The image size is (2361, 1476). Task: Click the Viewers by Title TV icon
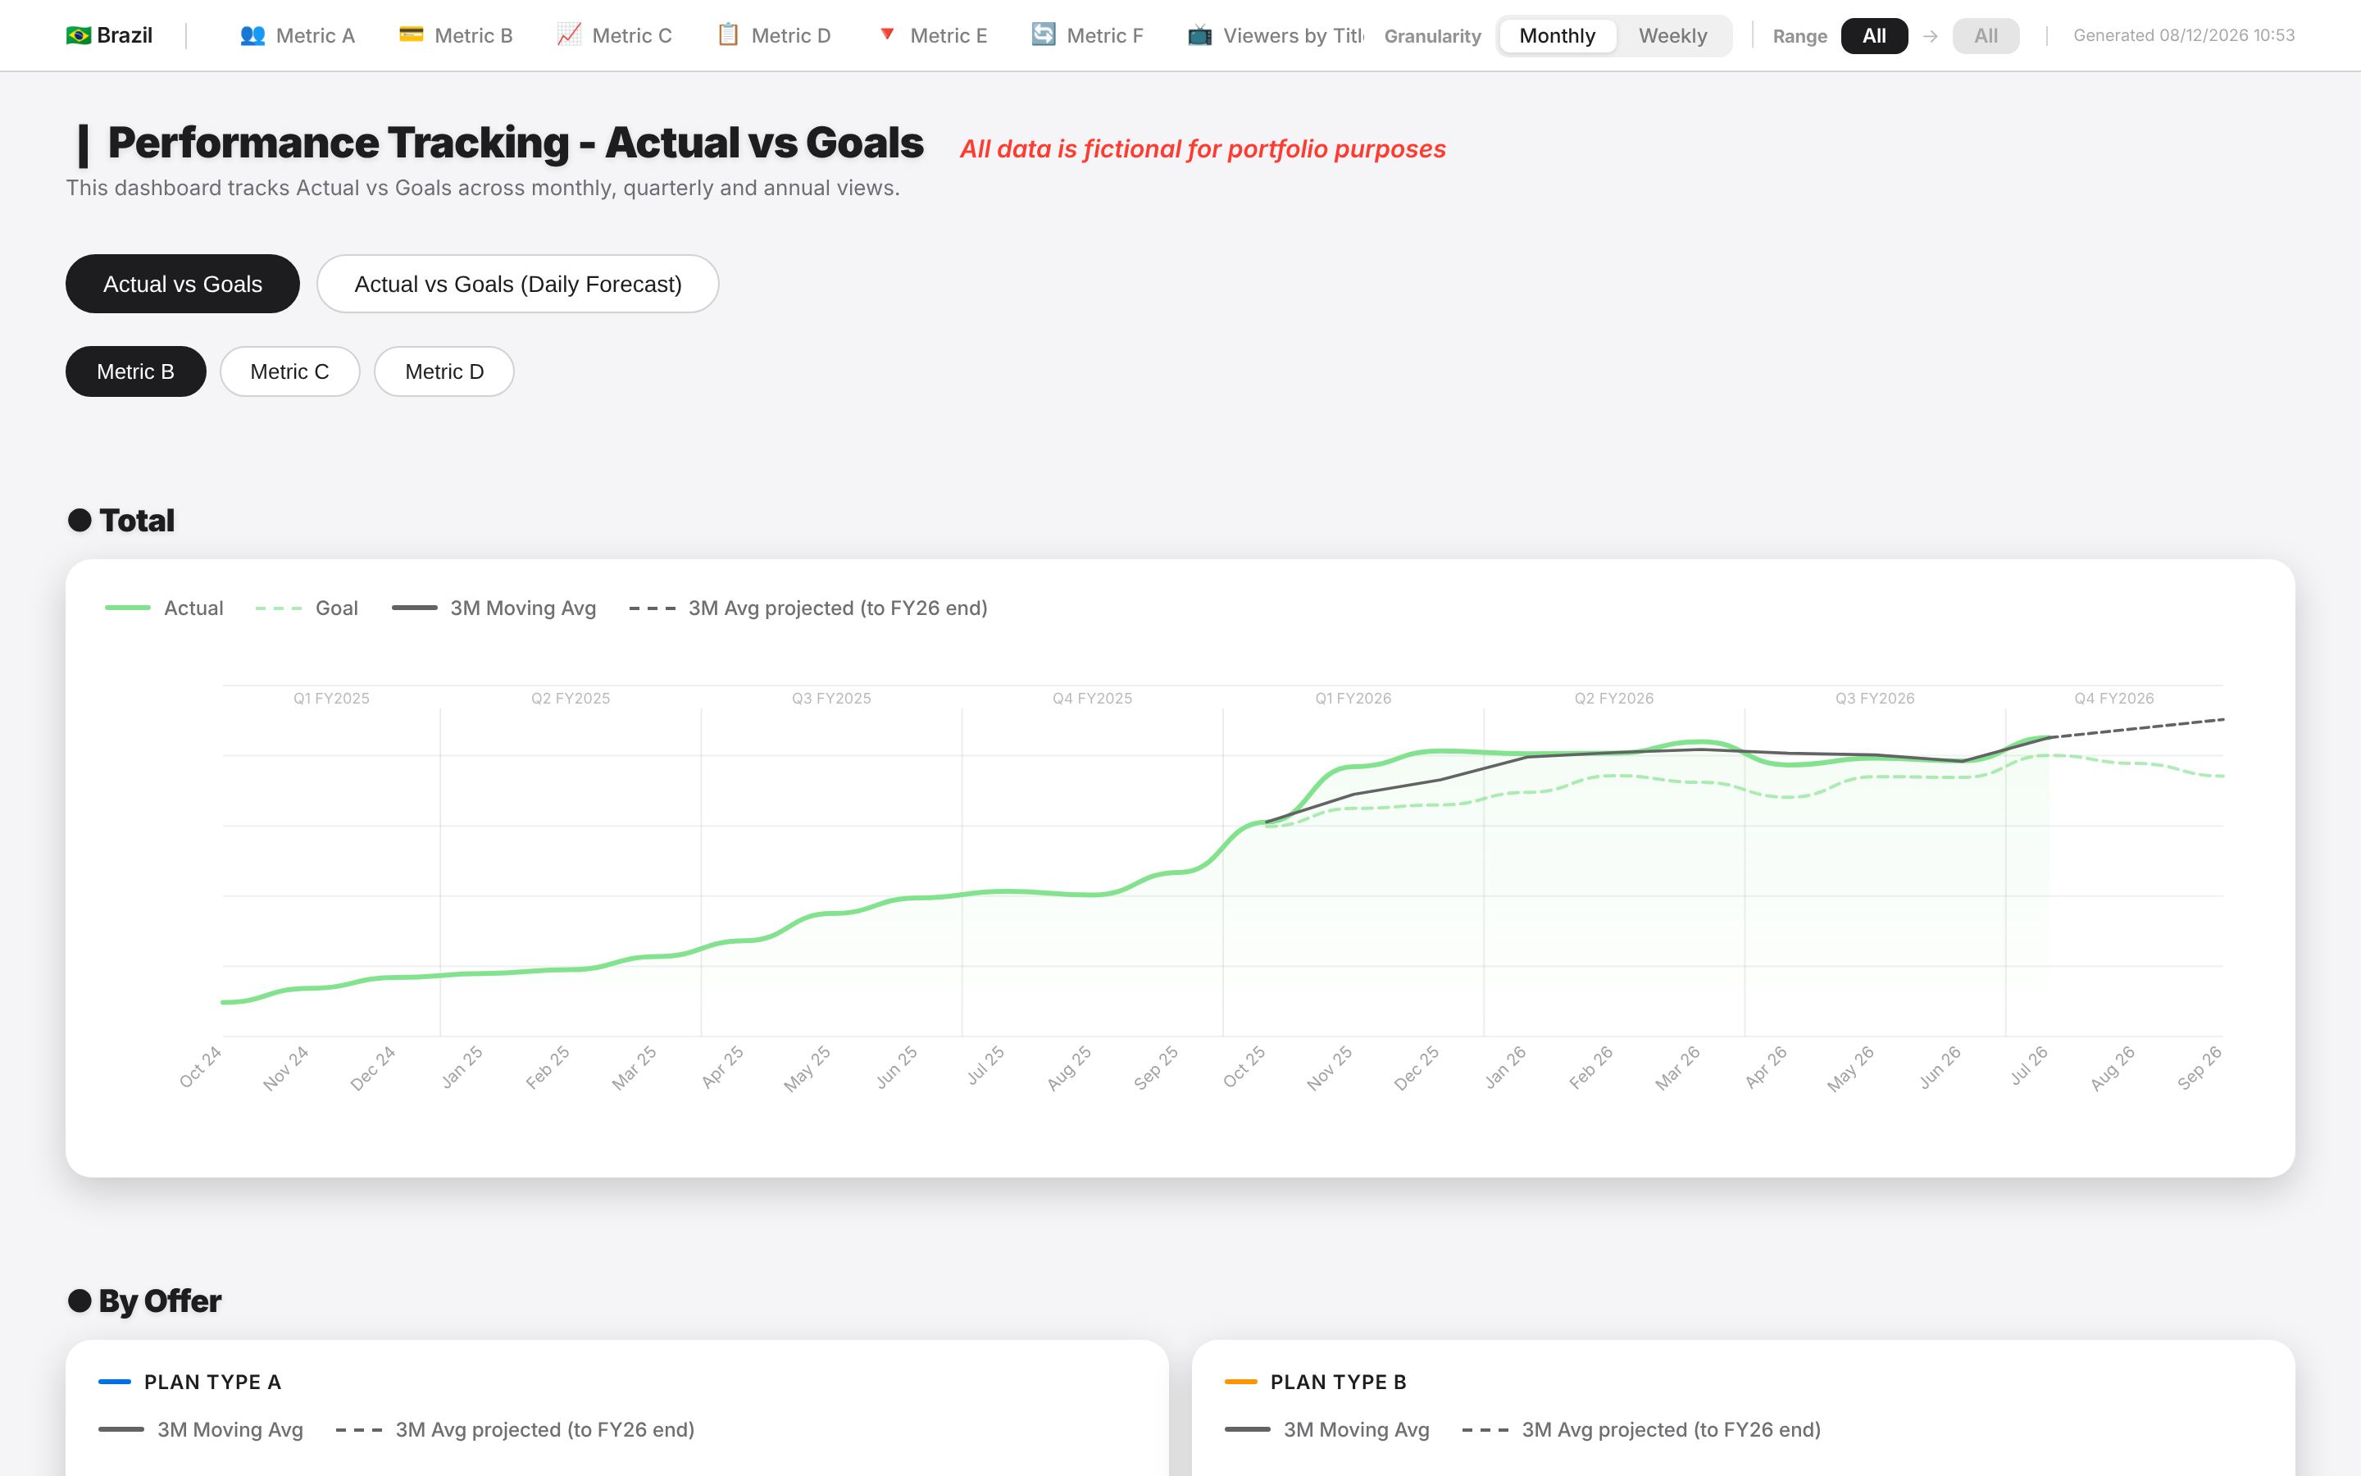1200,35
